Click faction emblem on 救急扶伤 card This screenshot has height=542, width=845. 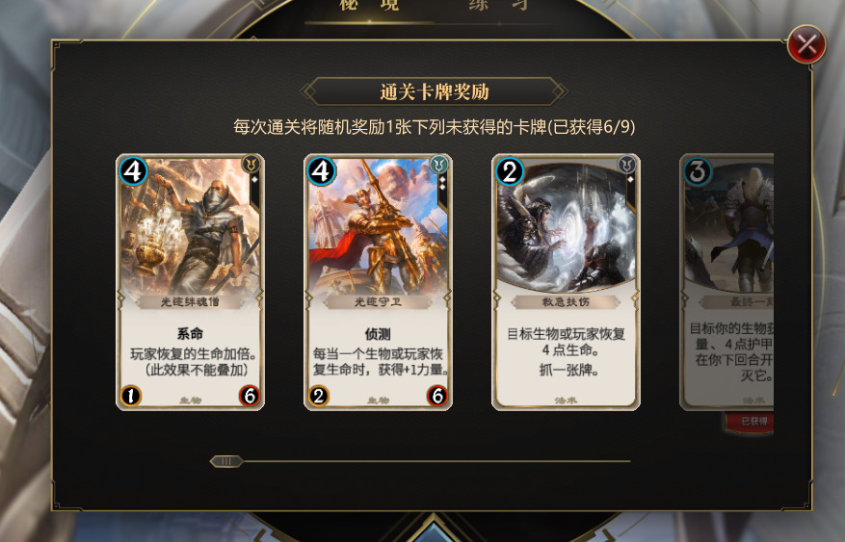coord(626,164)
